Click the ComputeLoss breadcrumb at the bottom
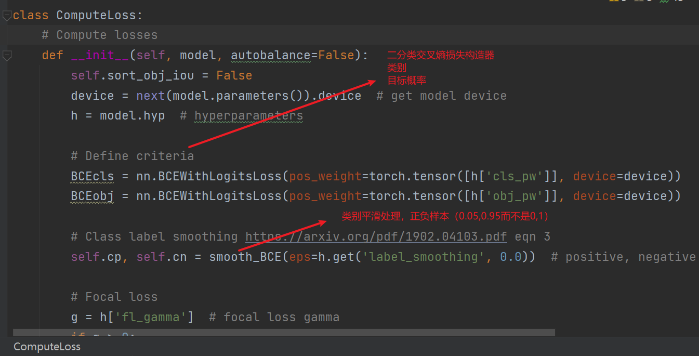 pyautogui.click(x=47, y=347)
